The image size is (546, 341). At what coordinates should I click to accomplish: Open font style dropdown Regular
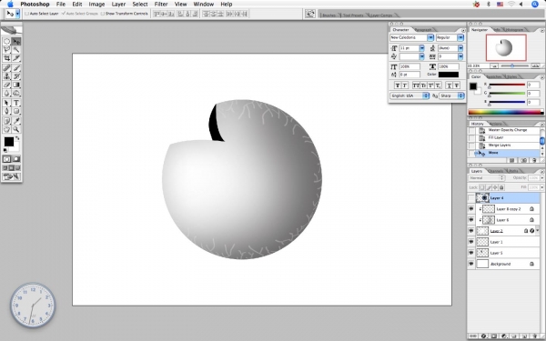pyautogui.click(x=460, y=37)
